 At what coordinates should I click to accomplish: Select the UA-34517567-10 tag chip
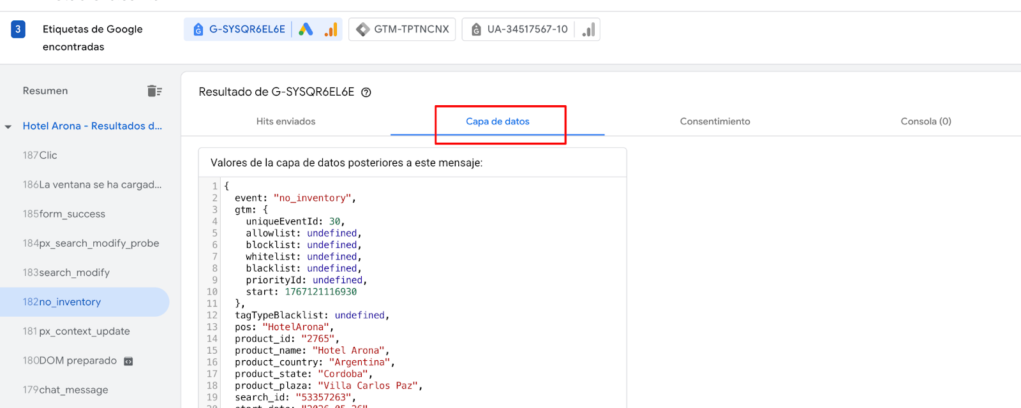point(527,29)
